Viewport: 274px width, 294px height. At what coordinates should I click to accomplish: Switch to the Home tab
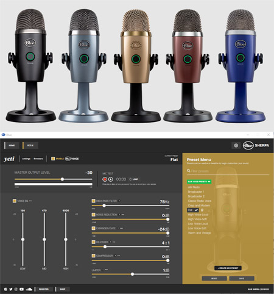pyautogui.click(x=12, y=145)
